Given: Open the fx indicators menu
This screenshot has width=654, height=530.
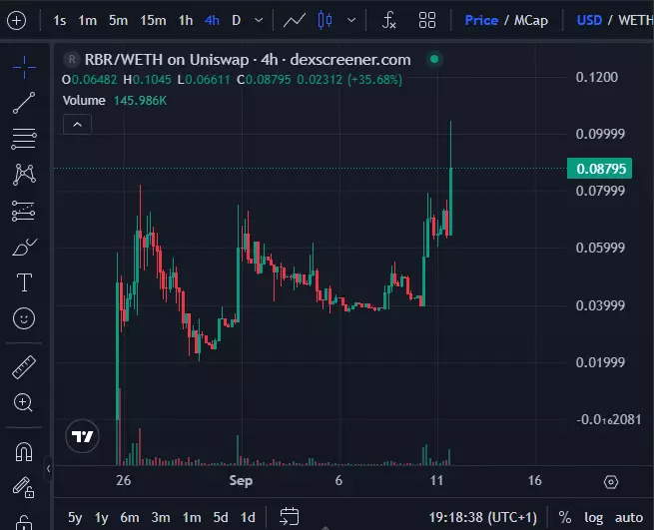Looking at the screenshot, I should click(388, 20).
